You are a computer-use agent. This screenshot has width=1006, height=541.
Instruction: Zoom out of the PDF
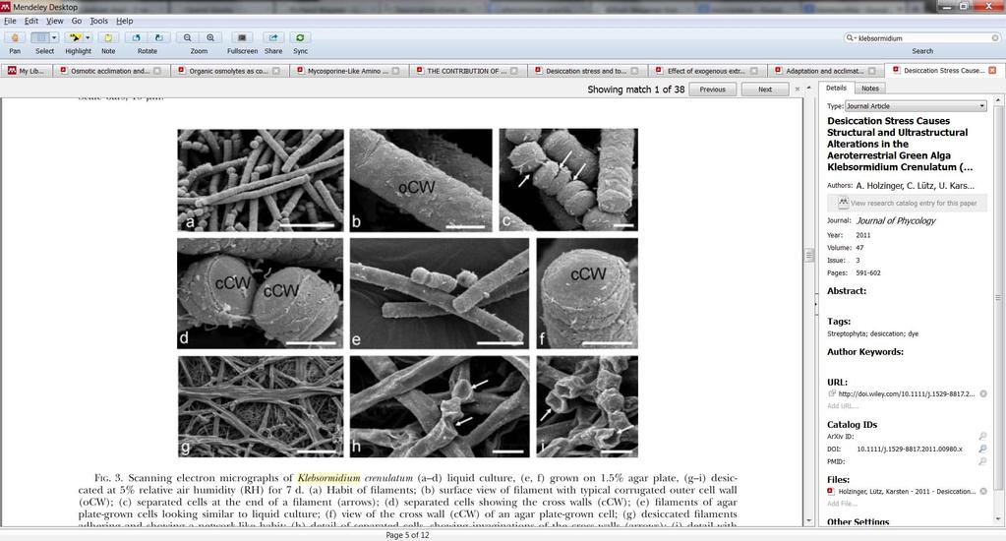pyautogui.click(x=188, y=37)
